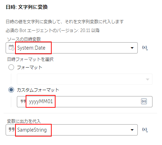Select the カスタムフォーマット radio button
Screen dimensions: 162x145
coord(11,90)
